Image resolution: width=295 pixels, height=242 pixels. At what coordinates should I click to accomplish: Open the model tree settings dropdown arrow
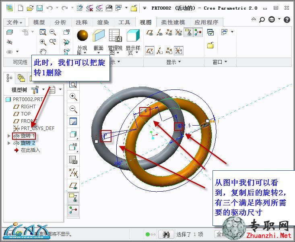(43, 89)
